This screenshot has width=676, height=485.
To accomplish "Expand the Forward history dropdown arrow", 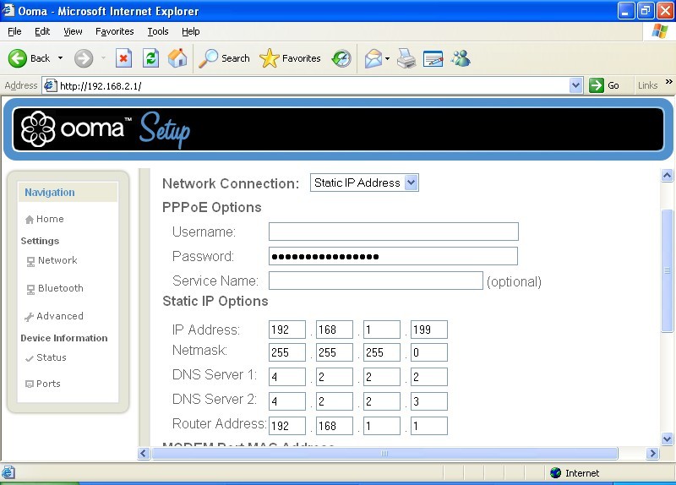I will coord(103,57).
